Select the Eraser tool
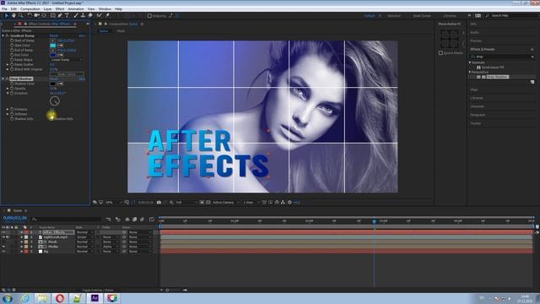The image size is (540, 304). point(90,15)
